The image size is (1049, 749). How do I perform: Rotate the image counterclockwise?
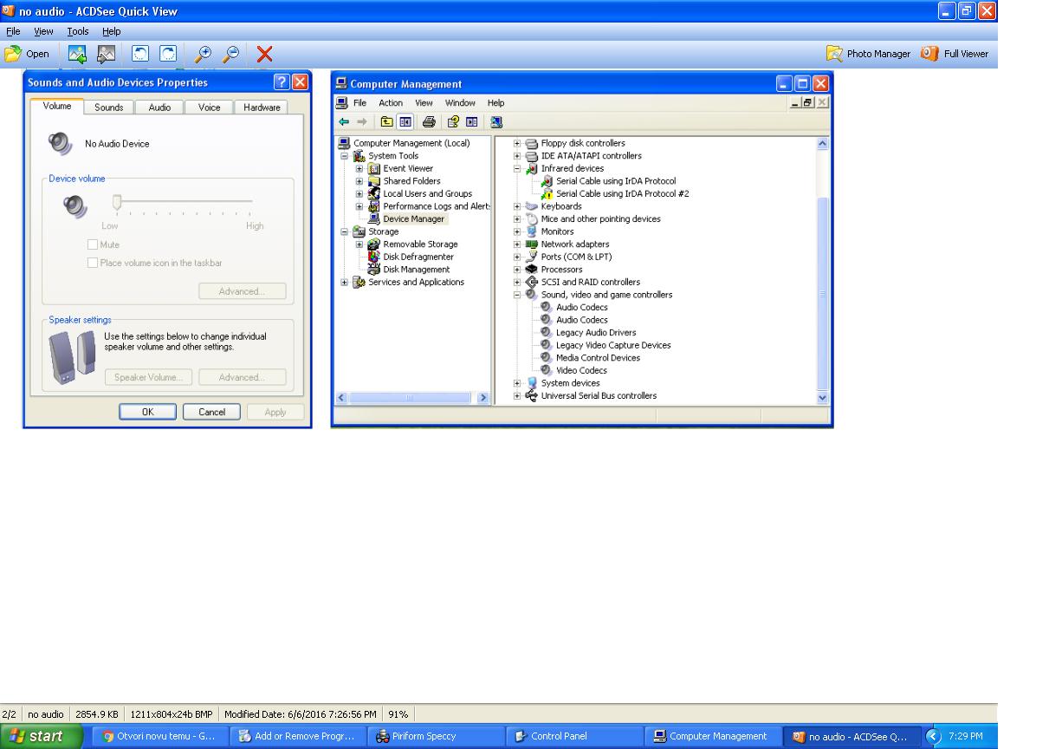pos(140,54)
